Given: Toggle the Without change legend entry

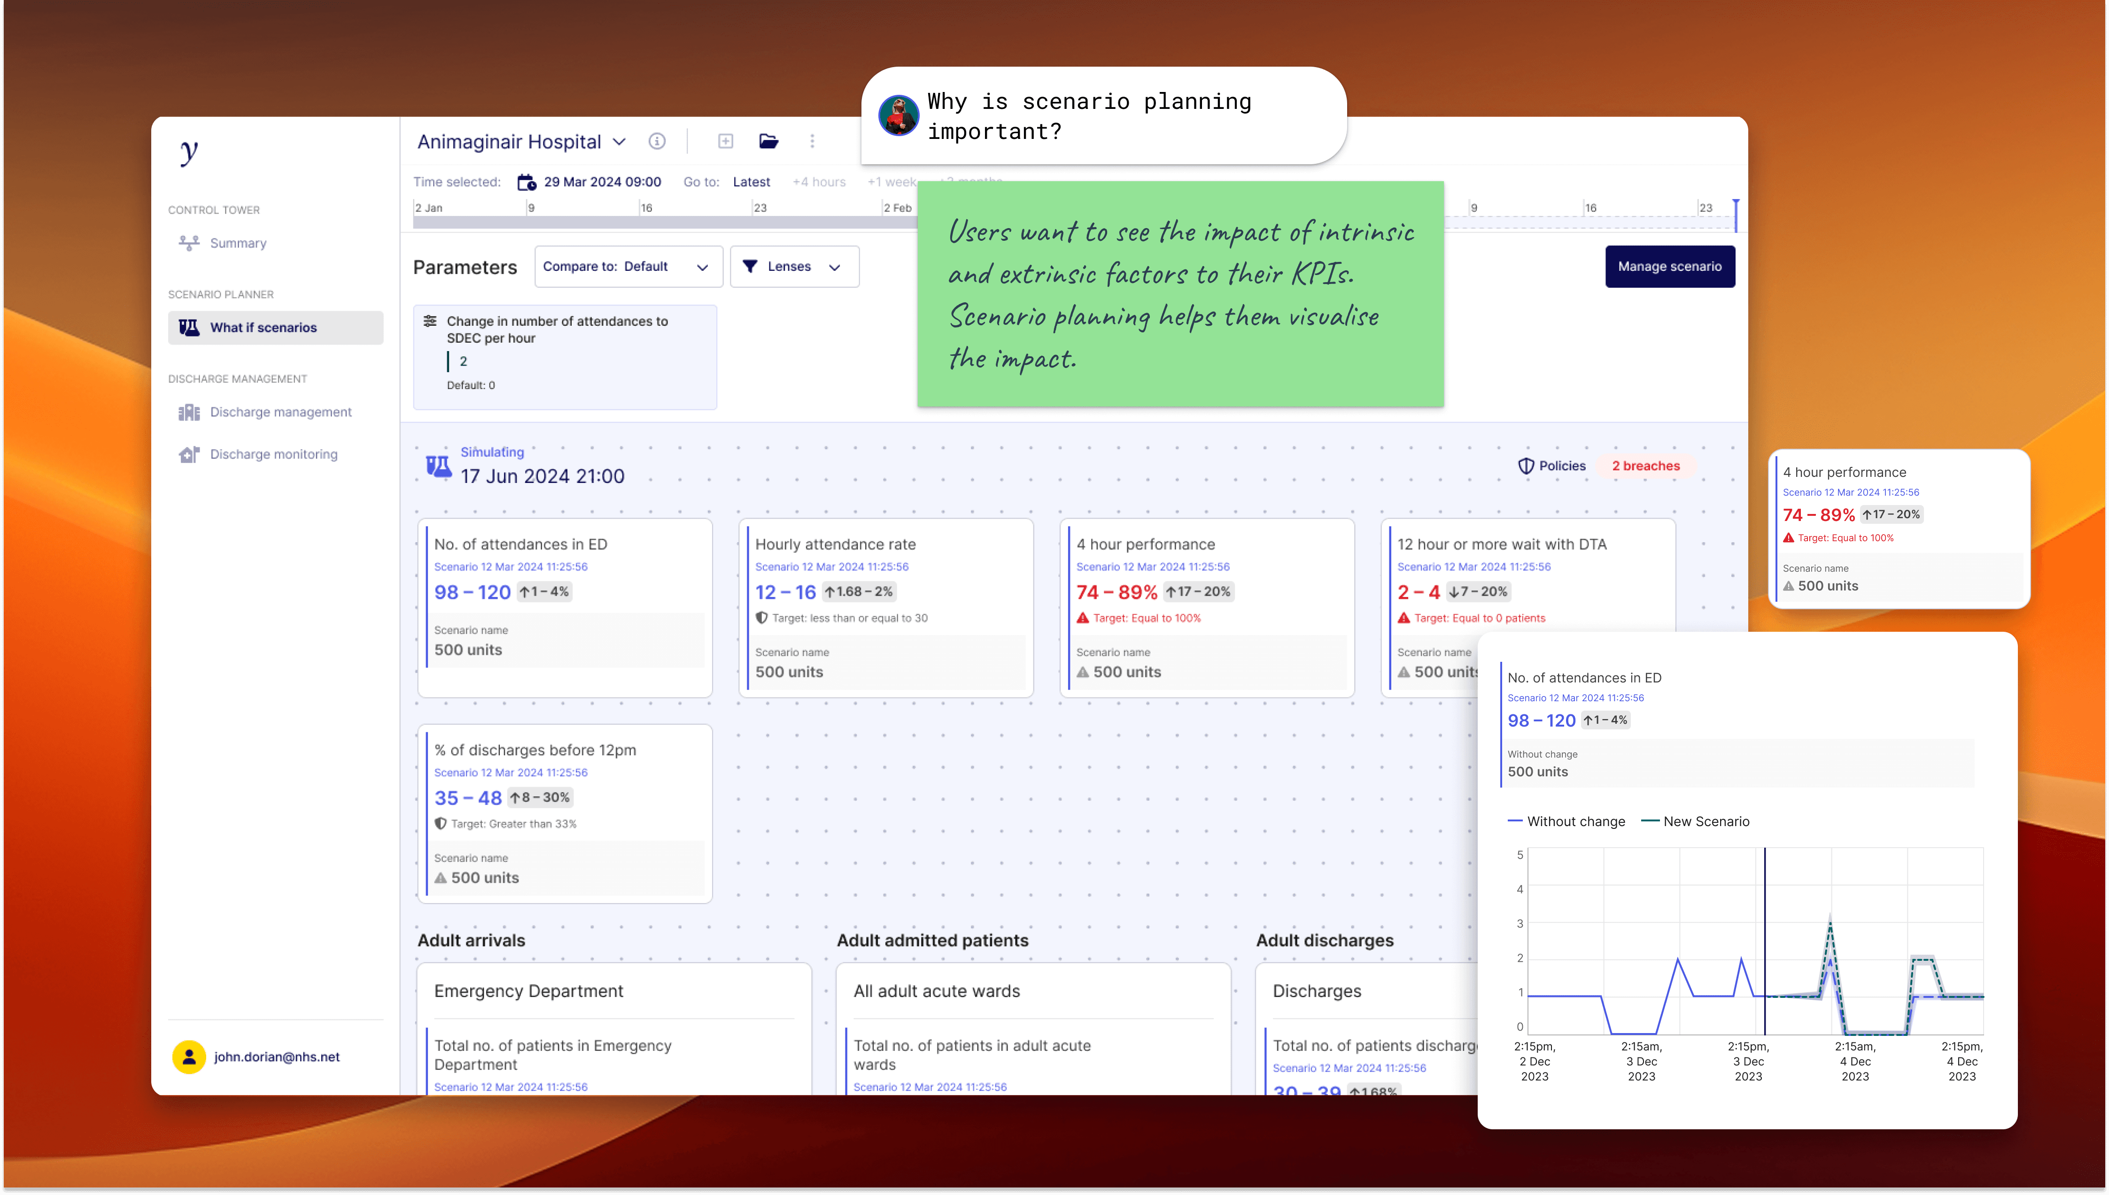Looking at the screenshot, I should coord(1566,821).
